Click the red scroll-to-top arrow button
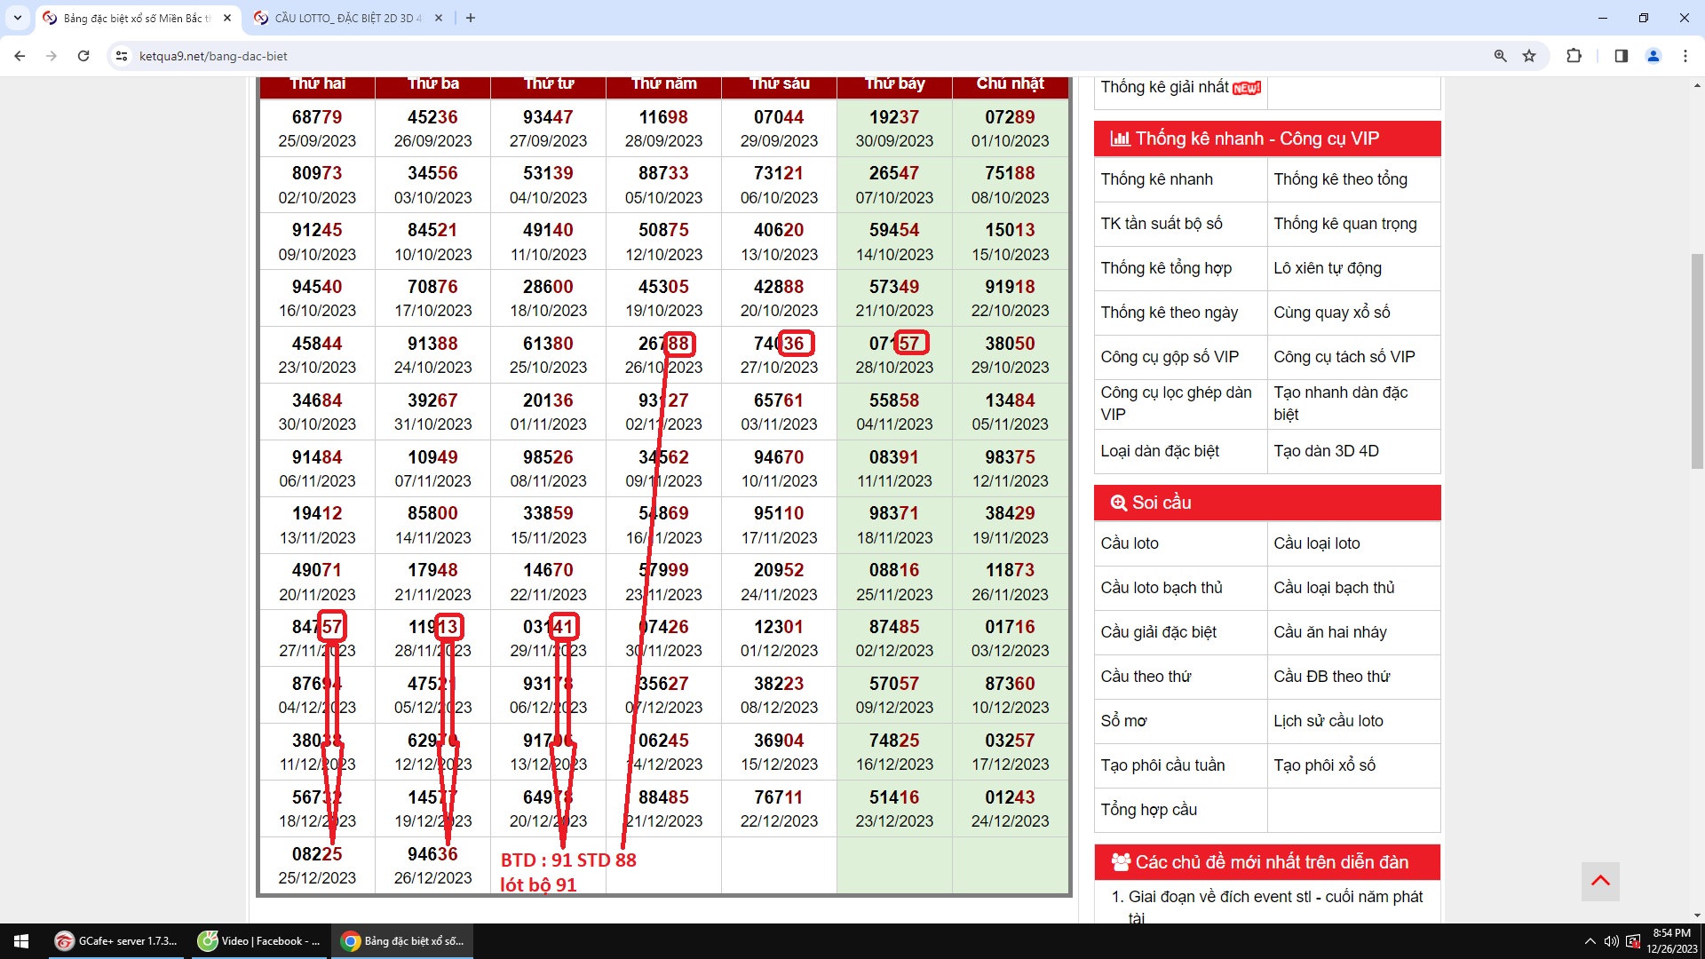1705x959 pixels. (x=1600, y=881)
